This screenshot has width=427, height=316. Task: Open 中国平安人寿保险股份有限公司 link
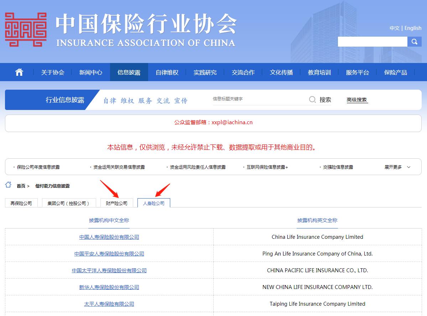coord(109,253)
